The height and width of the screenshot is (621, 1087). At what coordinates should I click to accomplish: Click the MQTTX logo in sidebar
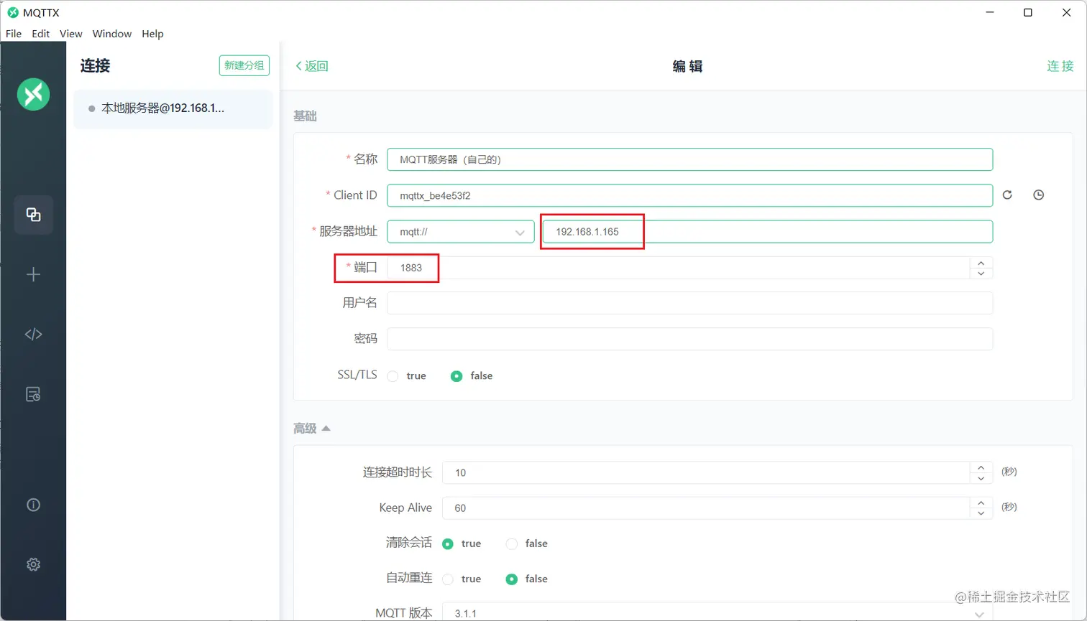coord(33,94)
